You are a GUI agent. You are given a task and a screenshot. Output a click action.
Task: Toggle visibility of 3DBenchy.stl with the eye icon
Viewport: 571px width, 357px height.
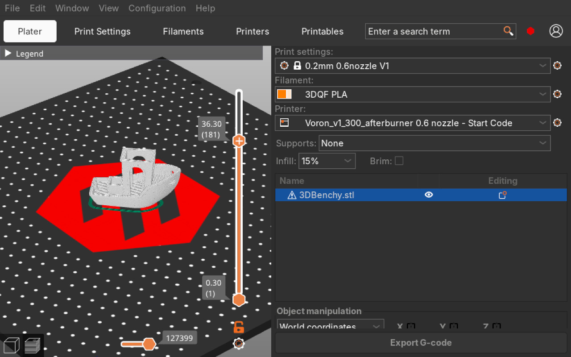429,195
